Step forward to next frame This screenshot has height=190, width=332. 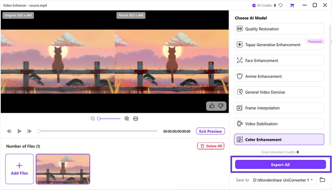29,131
